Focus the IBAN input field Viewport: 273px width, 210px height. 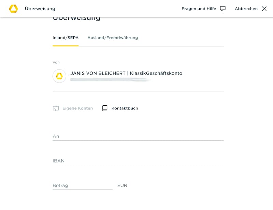point(138,161)
